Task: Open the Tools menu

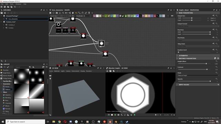Action: coord(11,4)
